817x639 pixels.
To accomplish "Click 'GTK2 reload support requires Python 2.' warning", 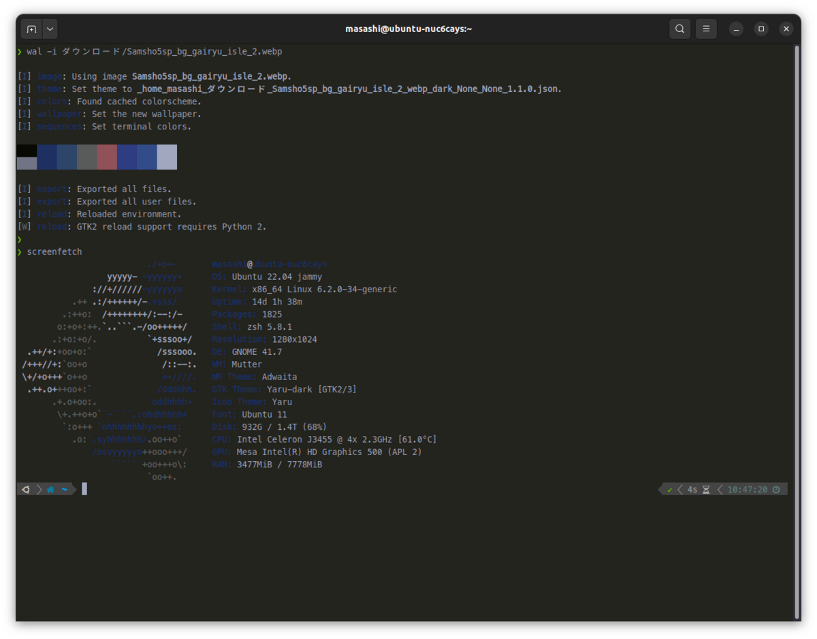I will pyautogui.click(x=172, y=227).
